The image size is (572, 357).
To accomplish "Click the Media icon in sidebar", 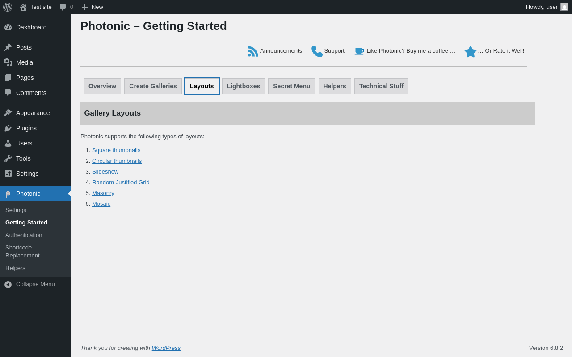I will click(8, 62).
